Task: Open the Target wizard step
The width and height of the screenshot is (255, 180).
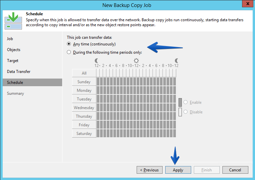Action: (13, 61)
